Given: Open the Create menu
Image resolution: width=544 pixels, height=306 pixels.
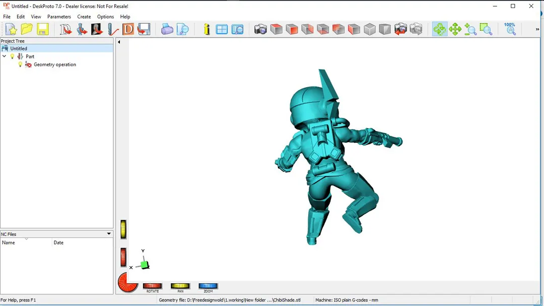Looking at the screenshot, I should click(84, 17).
